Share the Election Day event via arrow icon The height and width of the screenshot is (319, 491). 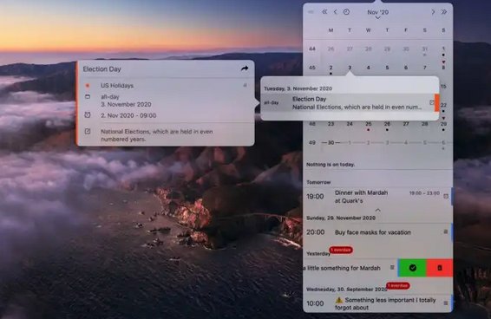pos(245,68)
